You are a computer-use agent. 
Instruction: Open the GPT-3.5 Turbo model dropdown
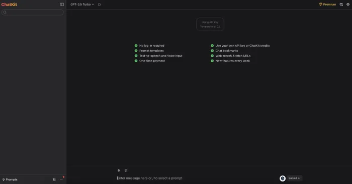82,4
